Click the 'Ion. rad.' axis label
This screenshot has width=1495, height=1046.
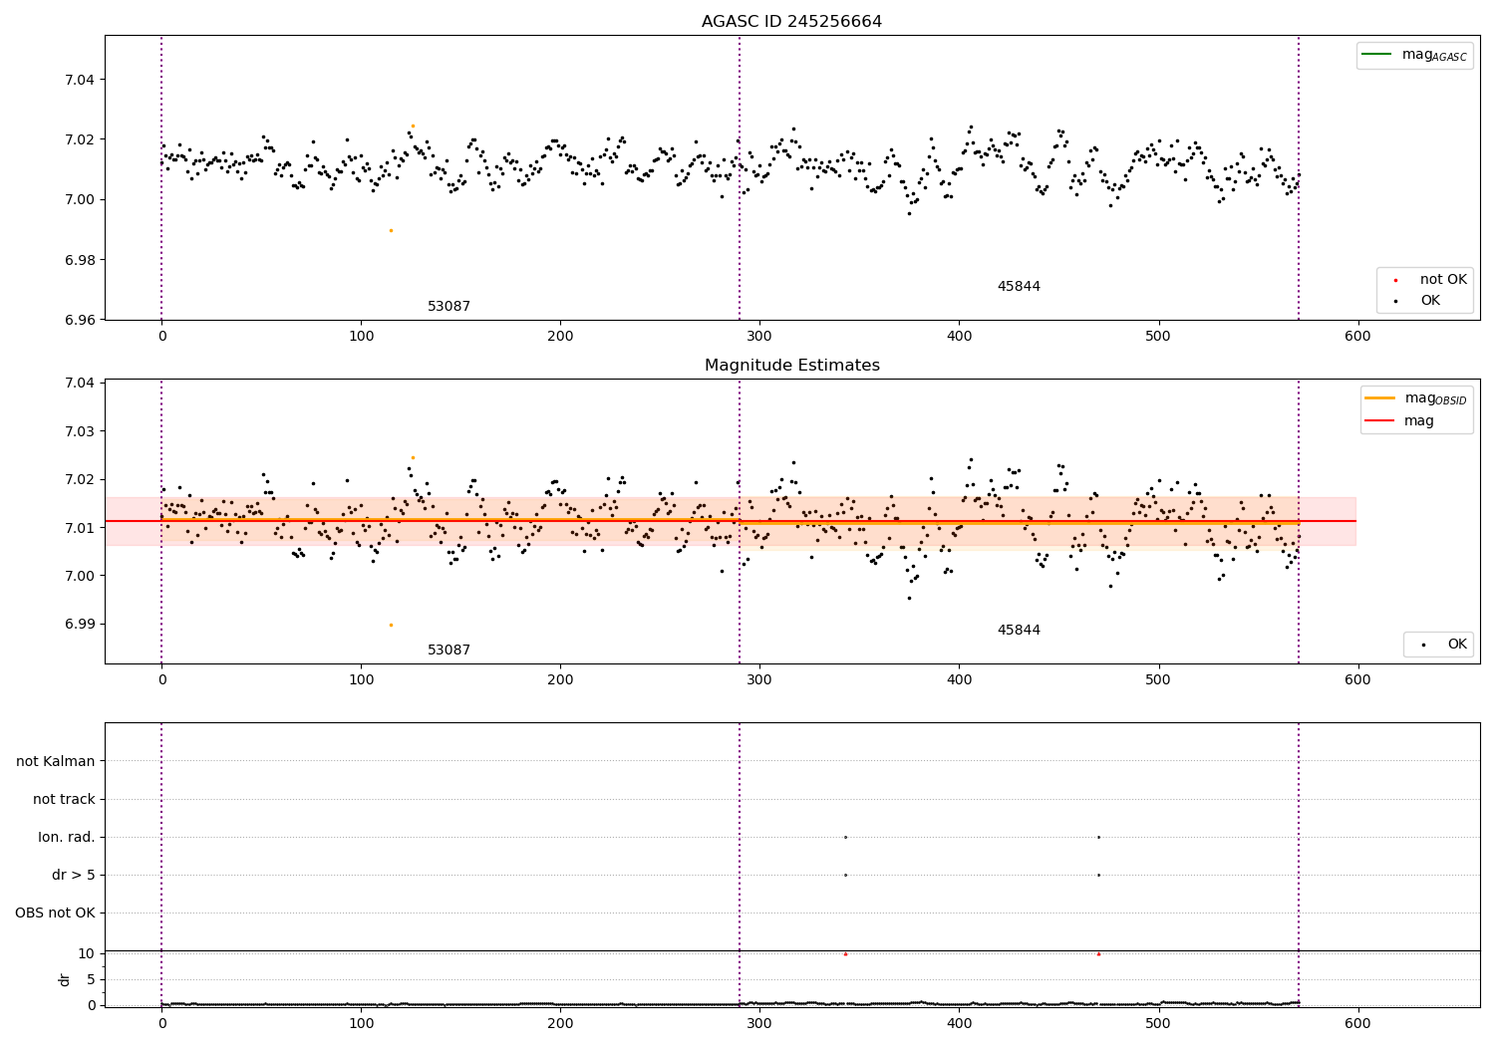67,838
